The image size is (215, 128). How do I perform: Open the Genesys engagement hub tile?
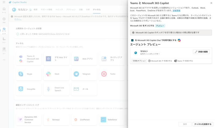click(56, 119)
